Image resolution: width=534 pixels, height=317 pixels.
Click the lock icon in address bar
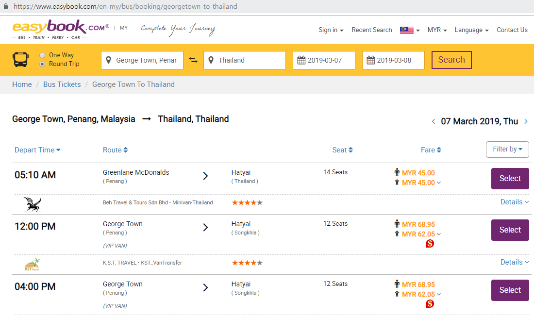click(x=6, y=6)
